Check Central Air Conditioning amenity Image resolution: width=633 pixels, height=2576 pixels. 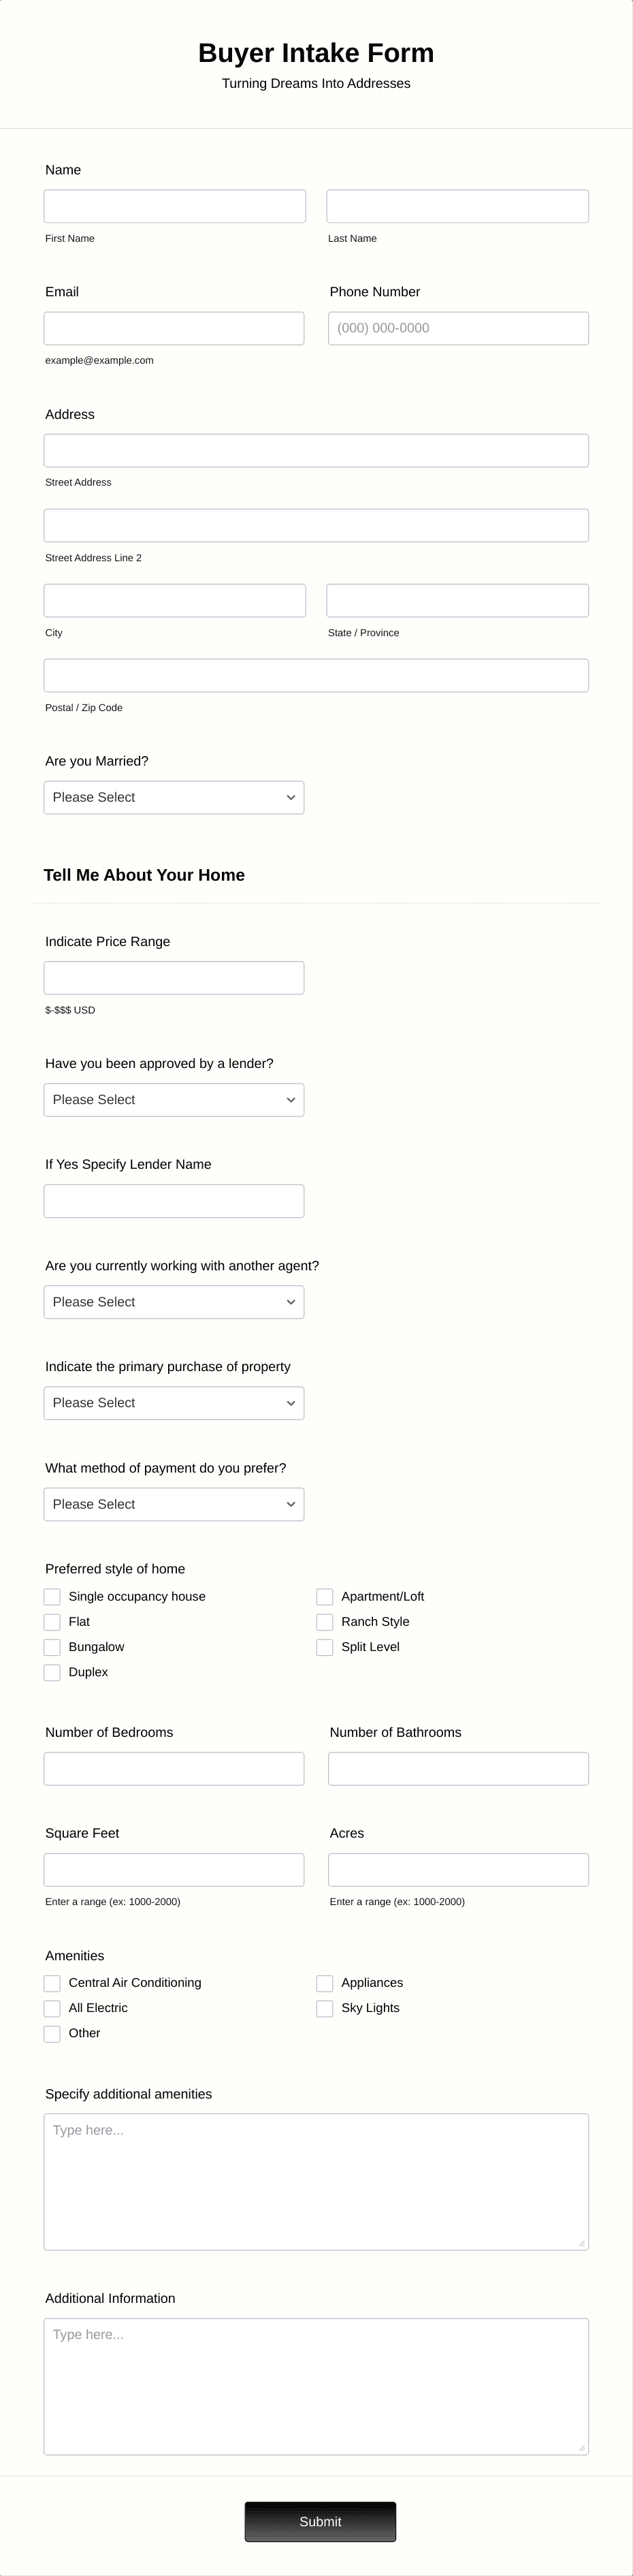coord(52,1982)
